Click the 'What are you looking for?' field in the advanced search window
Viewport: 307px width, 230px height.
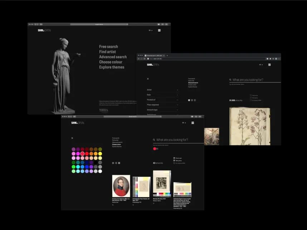(255, 80)
